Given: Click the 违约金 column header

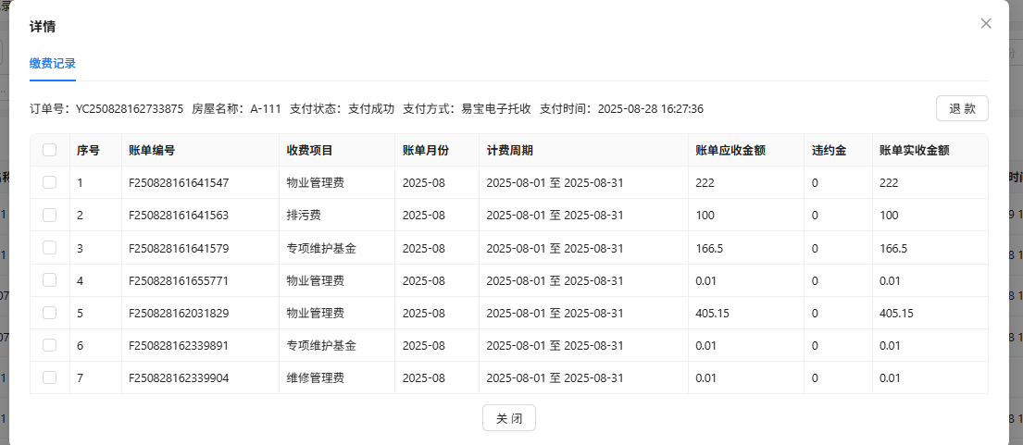Looking at the screenshot, I should click(830, 150).
